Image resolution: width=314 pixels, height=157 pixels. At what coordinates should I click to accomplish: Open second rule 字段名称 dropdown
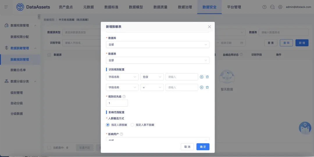pos(122,87)
